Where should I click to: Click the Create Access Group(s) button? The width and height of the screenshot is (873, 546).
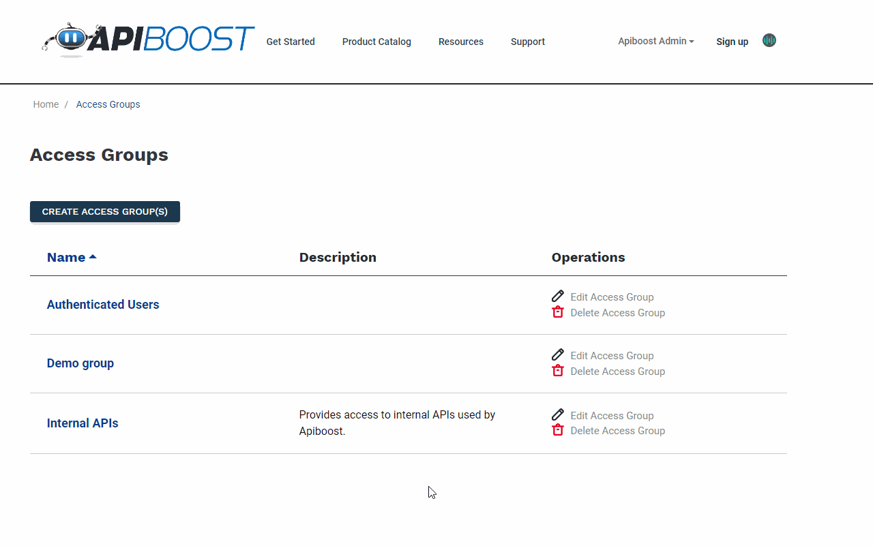pos(104,211)
